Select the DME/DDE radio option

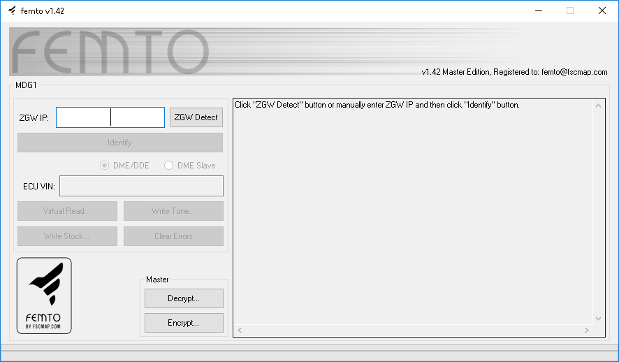[x=105, y=166]
